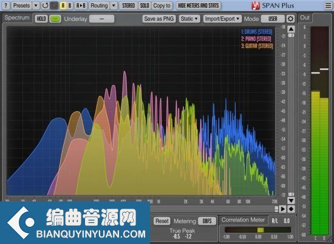
Task: Select the Correlation Meter tab
Action: click(x=244, y=220)
